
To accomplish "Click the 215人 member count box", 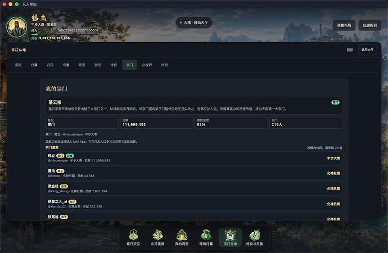I will point(306,123).
